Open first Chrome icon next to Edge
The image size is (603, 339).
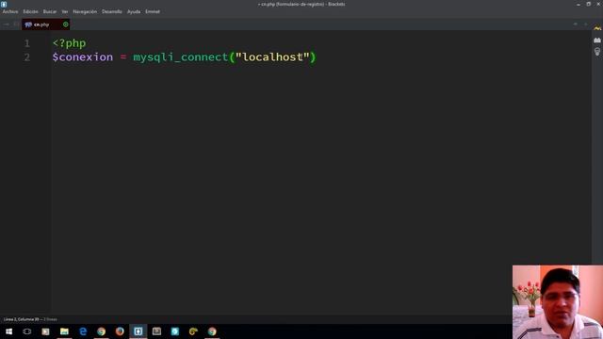click(101, 331)
